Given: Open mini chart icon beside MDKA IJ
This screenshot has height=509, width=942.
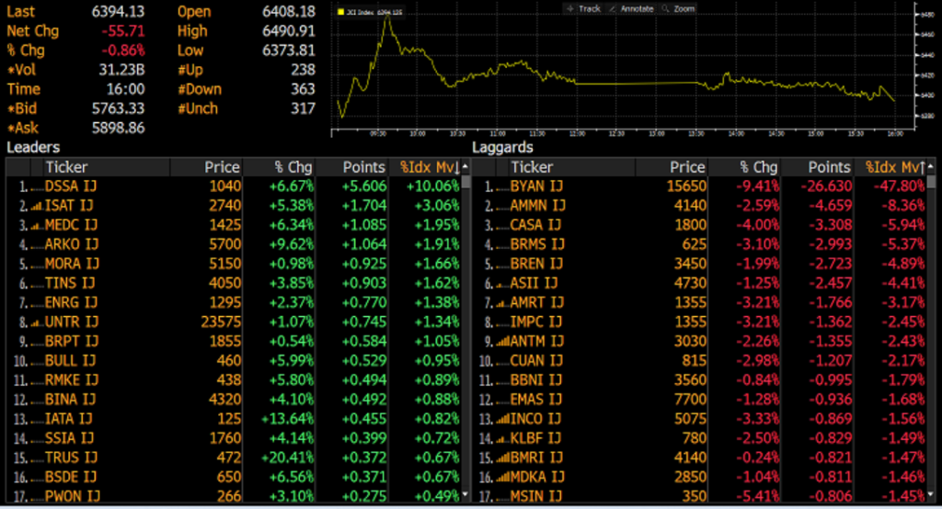Looking at the screenshot, I should [x=502, y=478].
